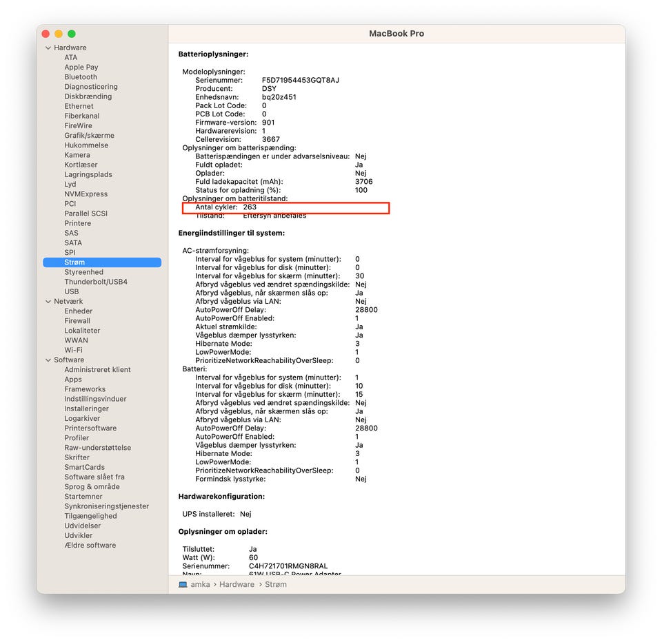
Task: Open Sprog & område entry
Action: pyautogui.click(x=92, y=486)
